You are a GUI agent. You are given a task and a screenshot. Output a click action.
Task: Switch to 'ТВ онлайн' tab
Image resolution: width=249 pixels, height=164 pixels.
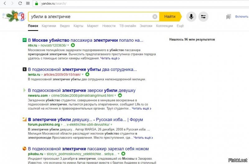(128, 26)
